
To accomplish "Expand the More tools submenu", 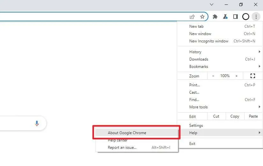I will pos(220,107).
